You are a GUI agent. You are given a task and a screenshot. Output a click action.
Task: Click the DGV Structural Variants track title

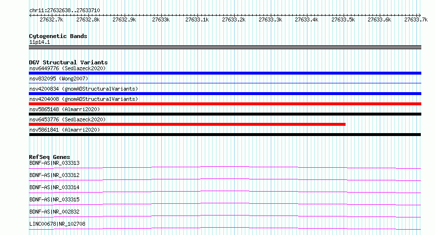click(68, 62)
